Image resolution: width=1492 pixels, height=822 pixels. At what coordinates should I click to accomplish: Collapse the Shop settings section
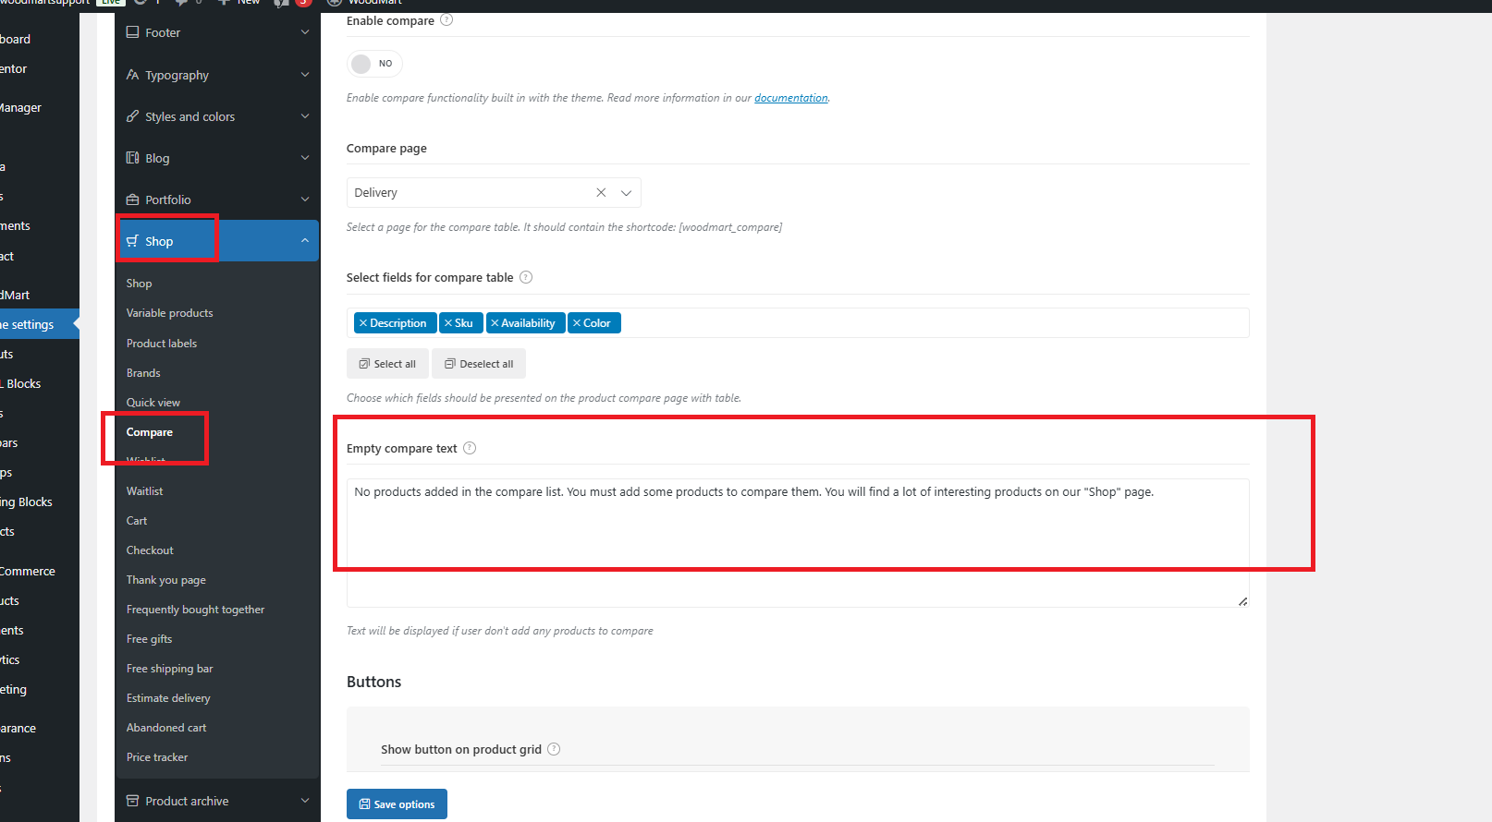pos(217,241)
